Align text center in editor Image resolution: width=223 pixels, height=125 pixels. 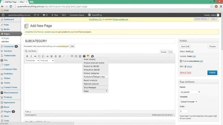[x=56, y=56]
